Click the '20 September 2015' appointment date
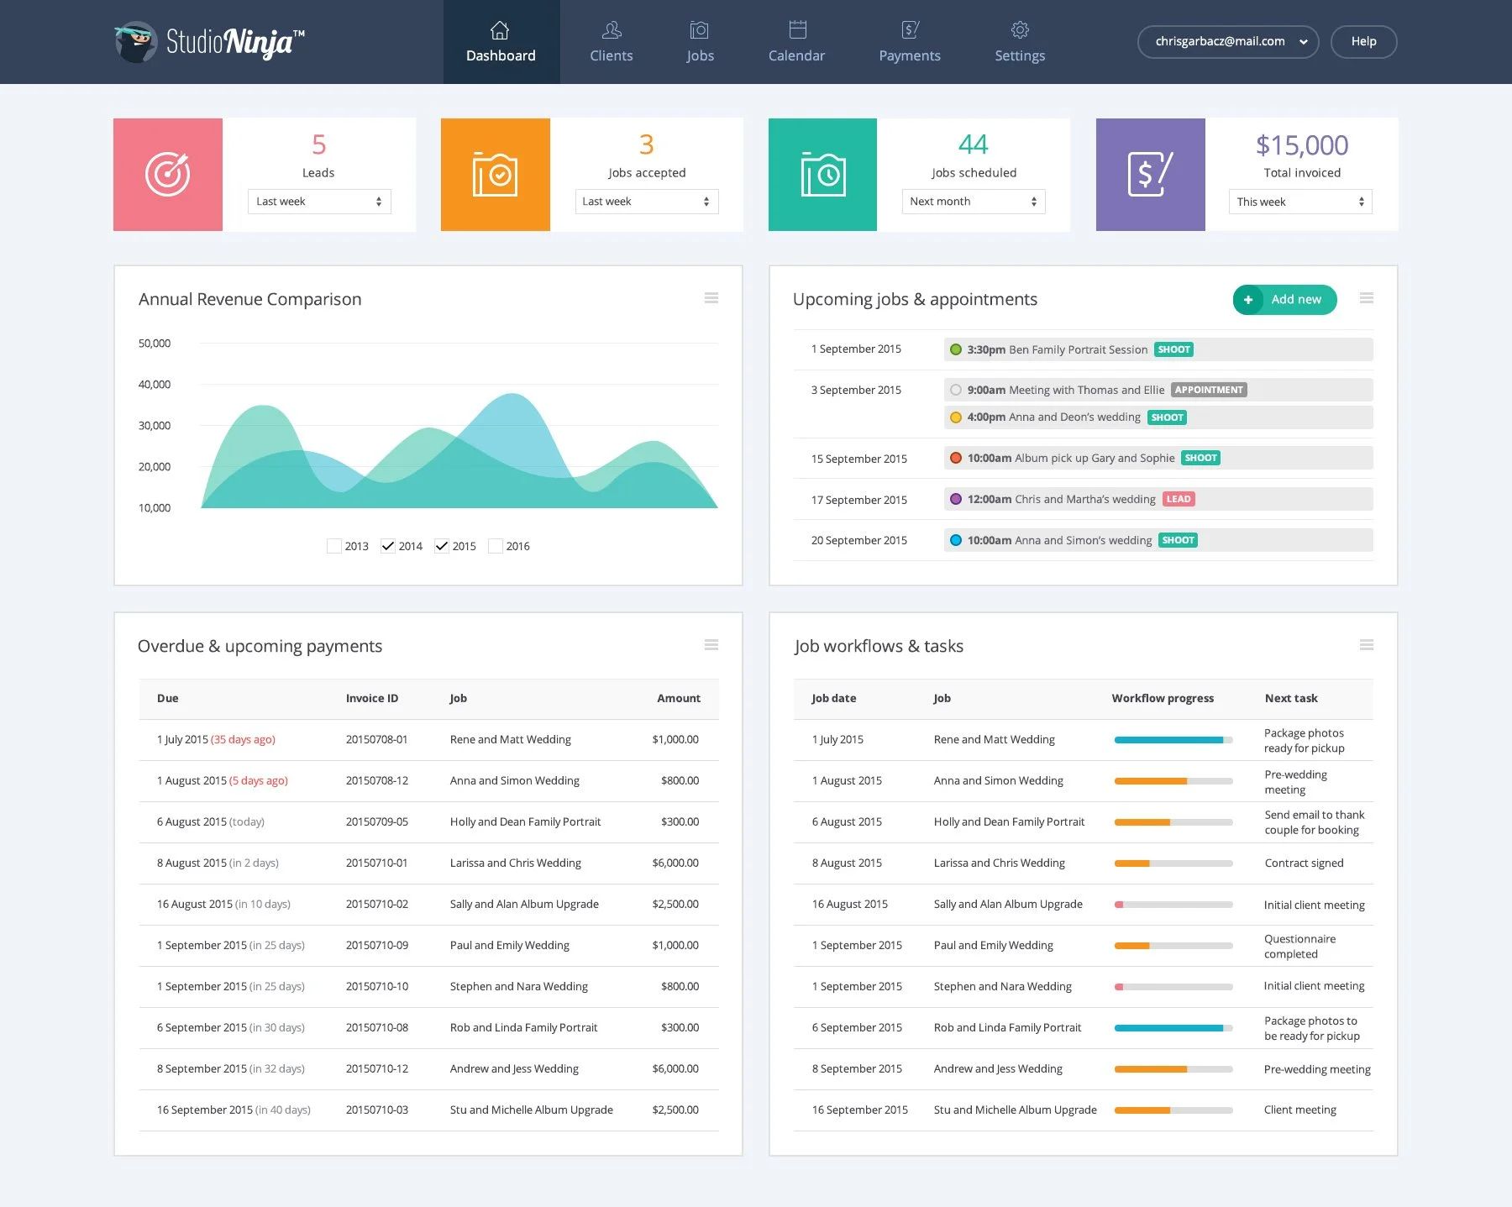 859,541
